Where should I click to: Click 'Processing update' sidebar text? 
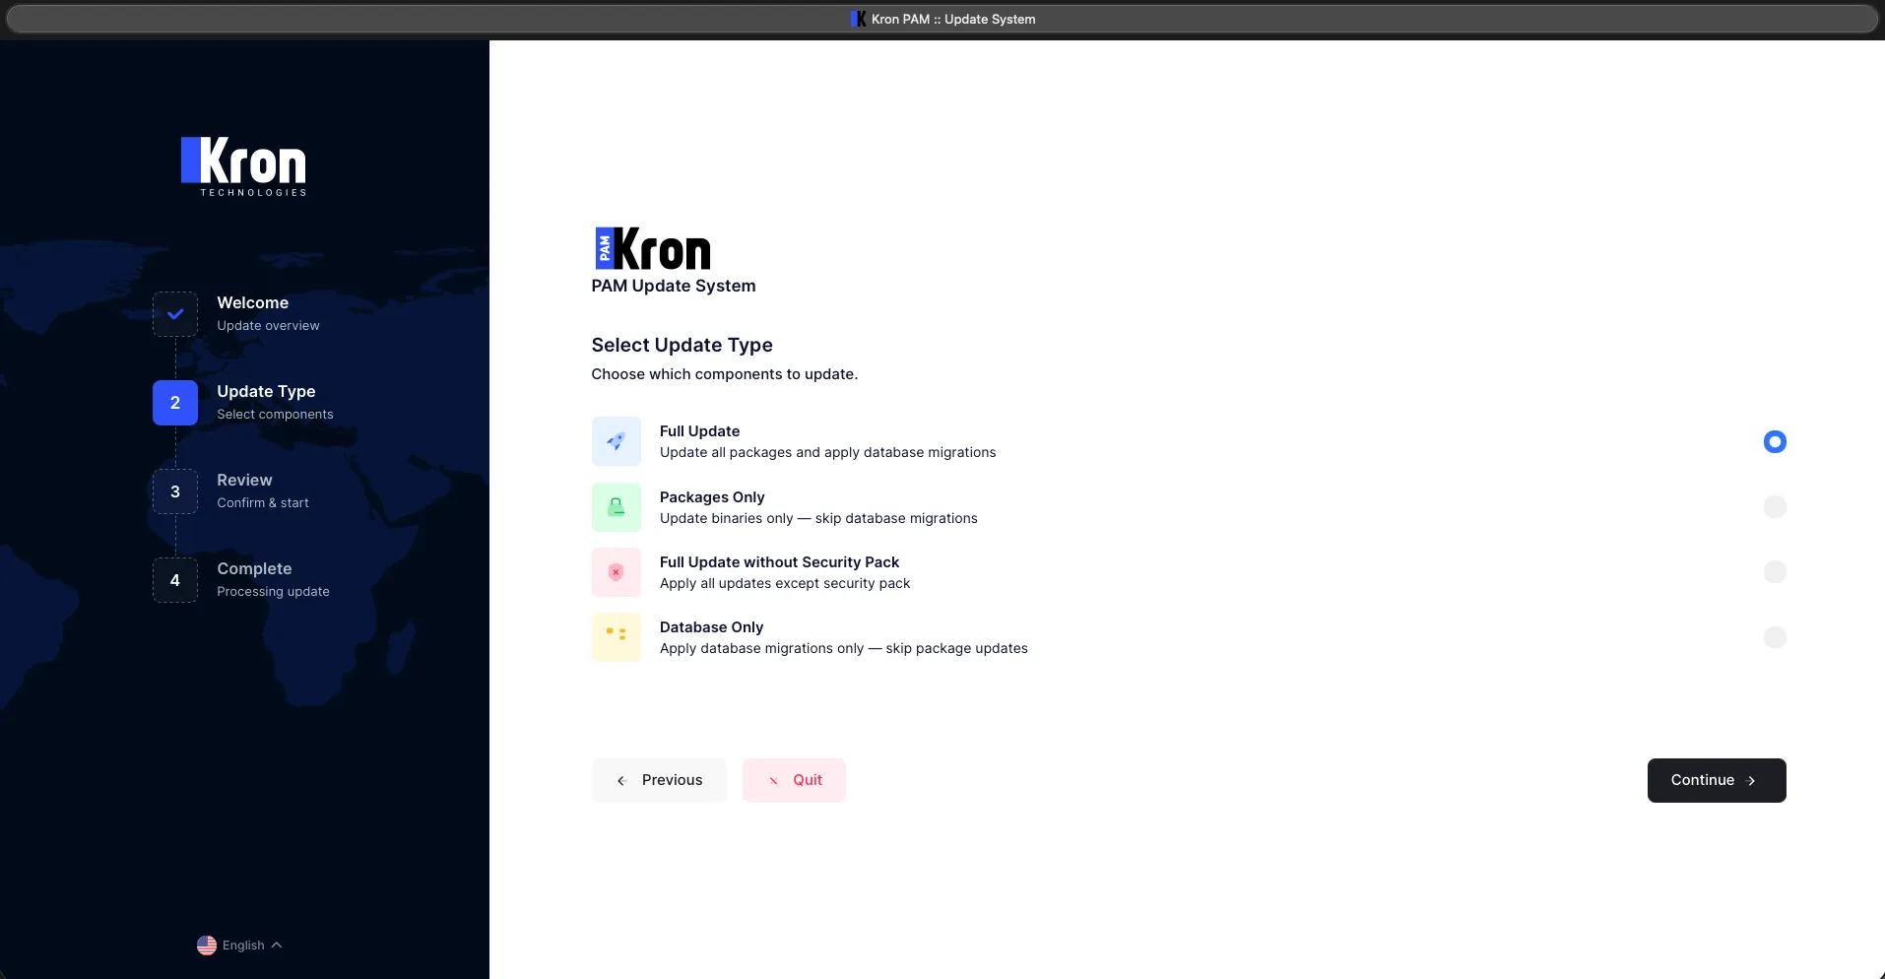coord(273,592)
